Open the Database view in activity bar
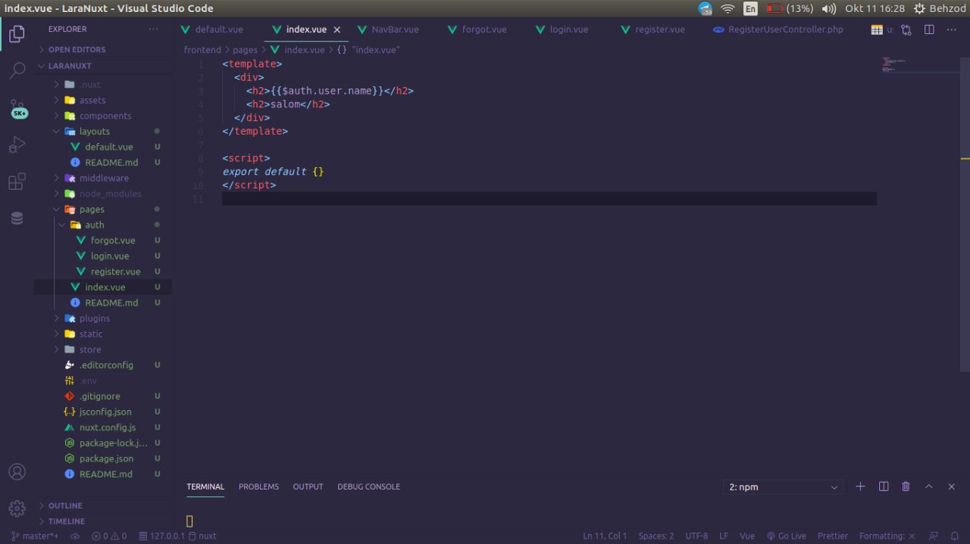 [x=17, y=218]
